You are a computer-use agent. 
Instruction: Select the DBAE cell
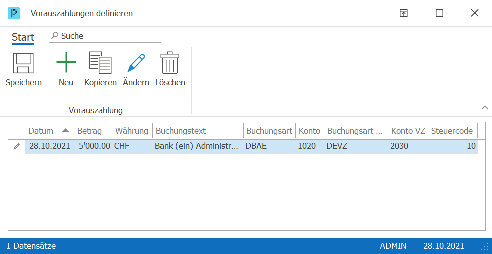[269, 146]
